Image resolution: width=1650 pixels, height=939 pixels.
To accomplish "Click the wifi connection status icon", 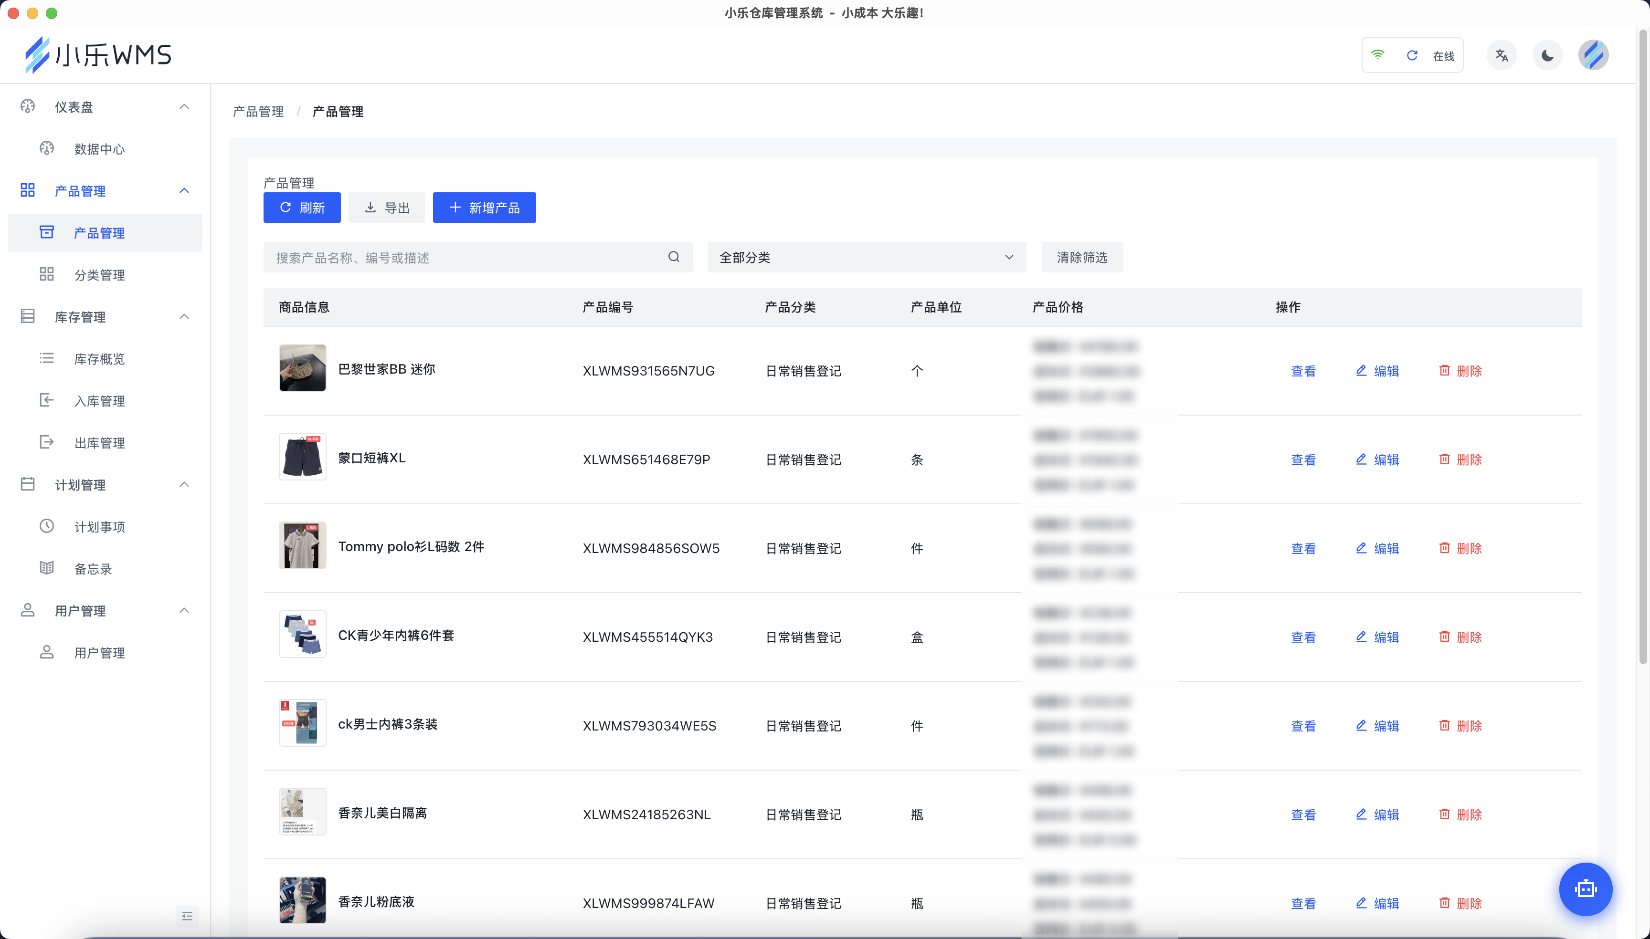I will coord(1378,55).
